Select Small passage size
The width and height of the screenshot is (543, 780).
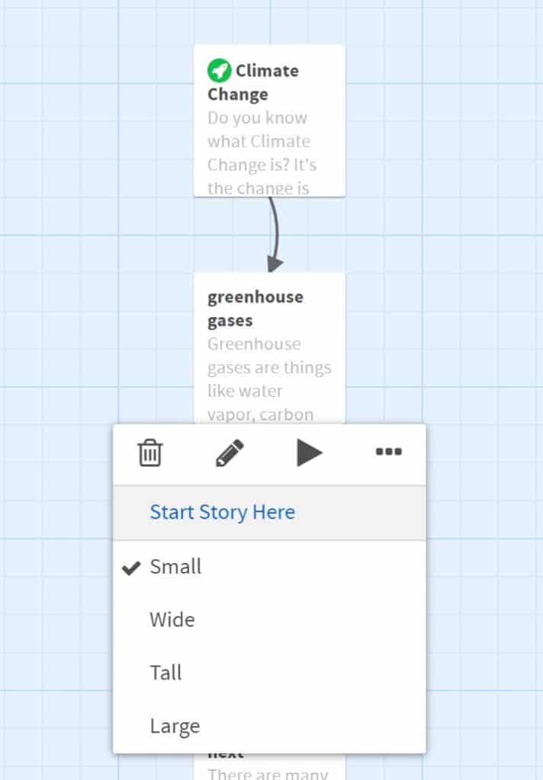pos(269,567)
